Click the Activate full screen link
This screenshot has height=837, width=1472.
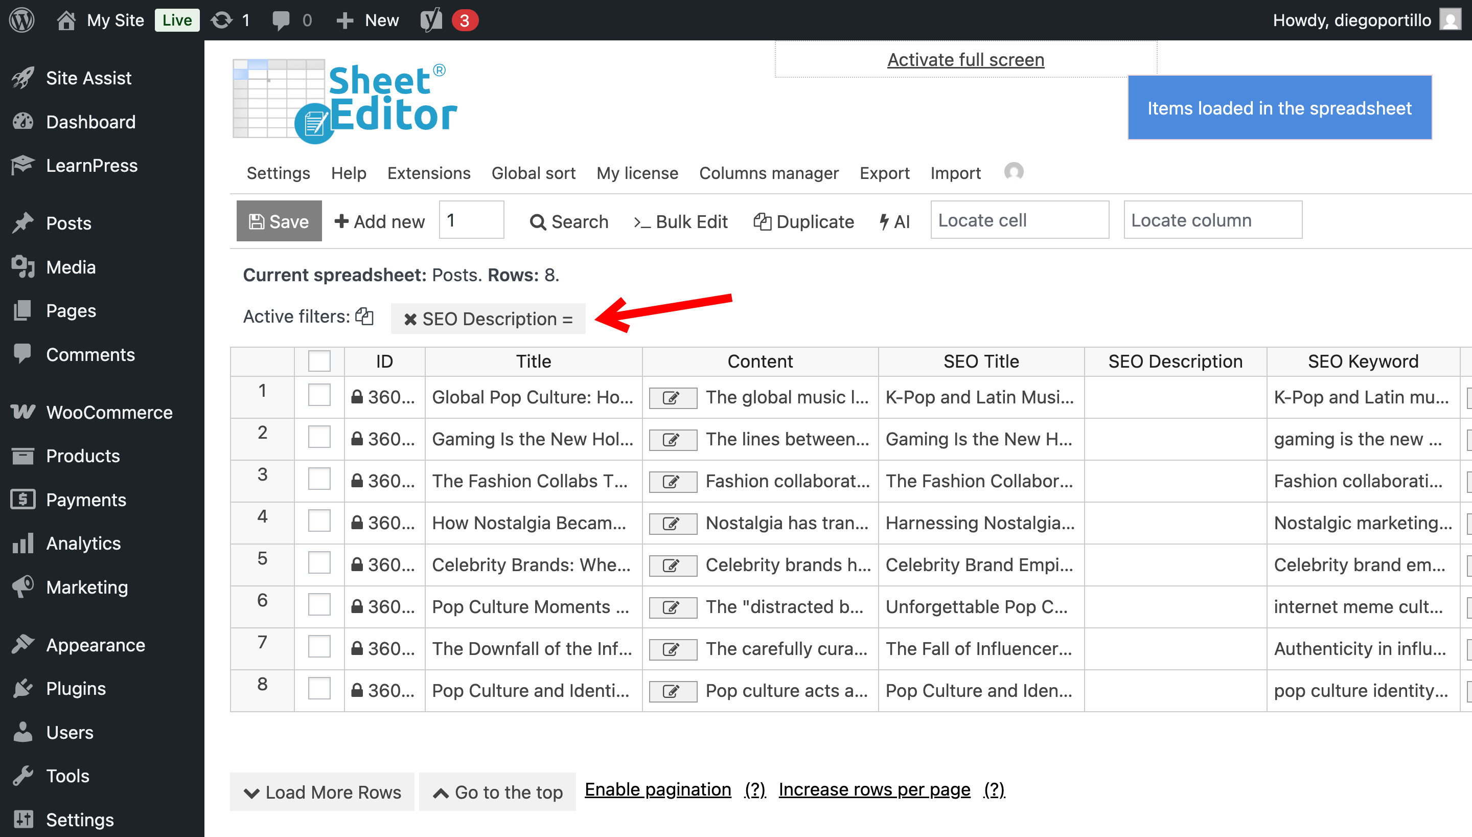[x=965, y=60]
